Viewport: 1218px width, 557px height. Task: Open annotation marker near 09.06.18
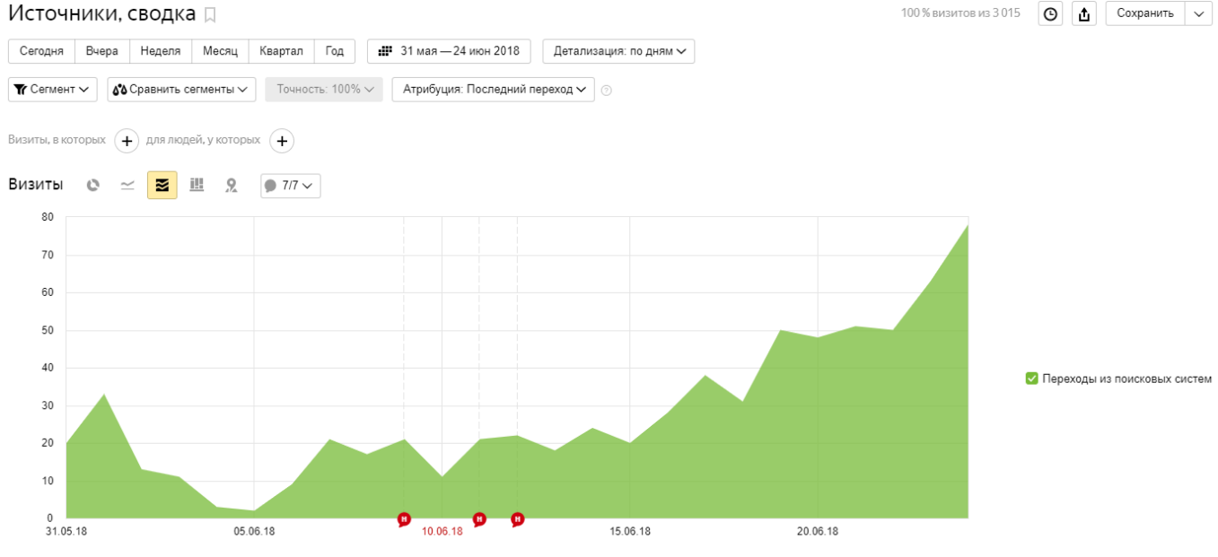pyautogui.click(x=404, y=519)
